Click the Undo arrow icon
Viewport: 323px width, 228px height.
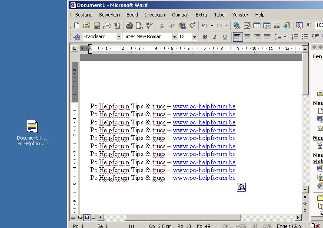(205, 26)
